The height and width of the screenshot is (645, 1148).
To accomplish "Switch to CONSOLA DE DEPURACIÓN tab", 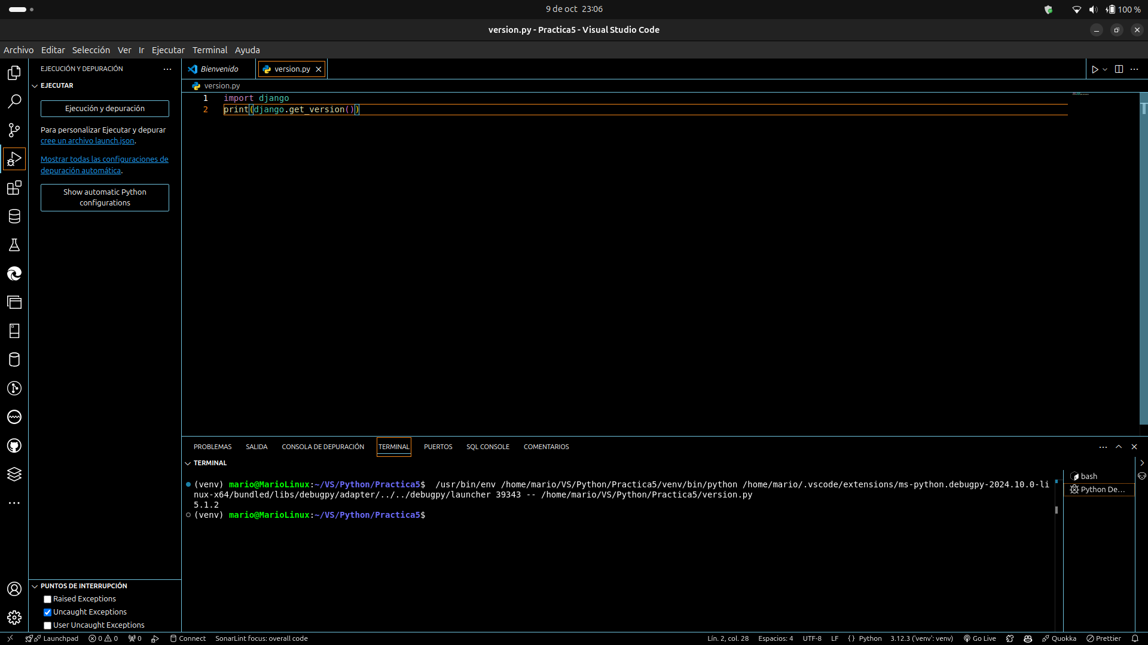I will [323, 447].
